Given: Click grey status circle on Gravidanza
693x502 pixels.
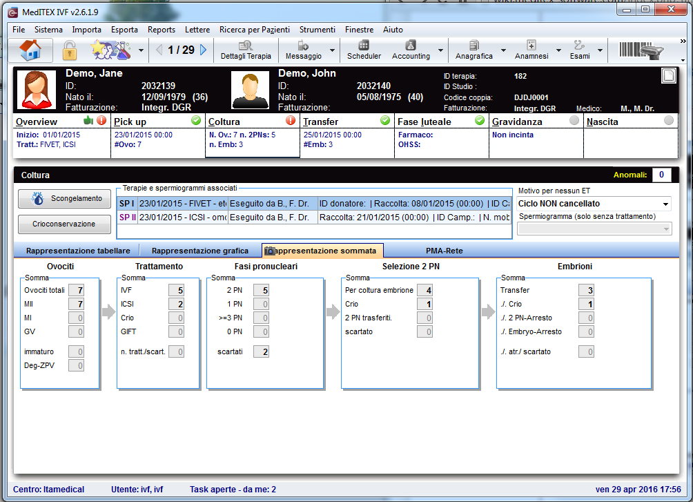Looking at the screenshot, I should (x=574, y=120).
